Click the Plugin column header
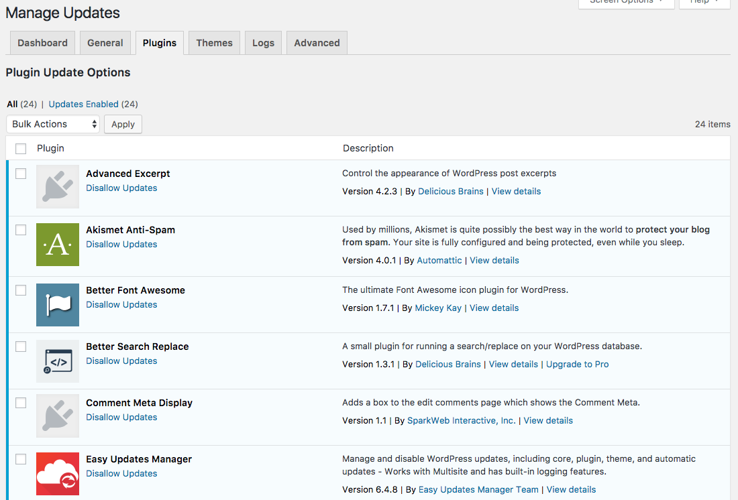The width and height of the screenshot is (738, 500). click(50, 148)
